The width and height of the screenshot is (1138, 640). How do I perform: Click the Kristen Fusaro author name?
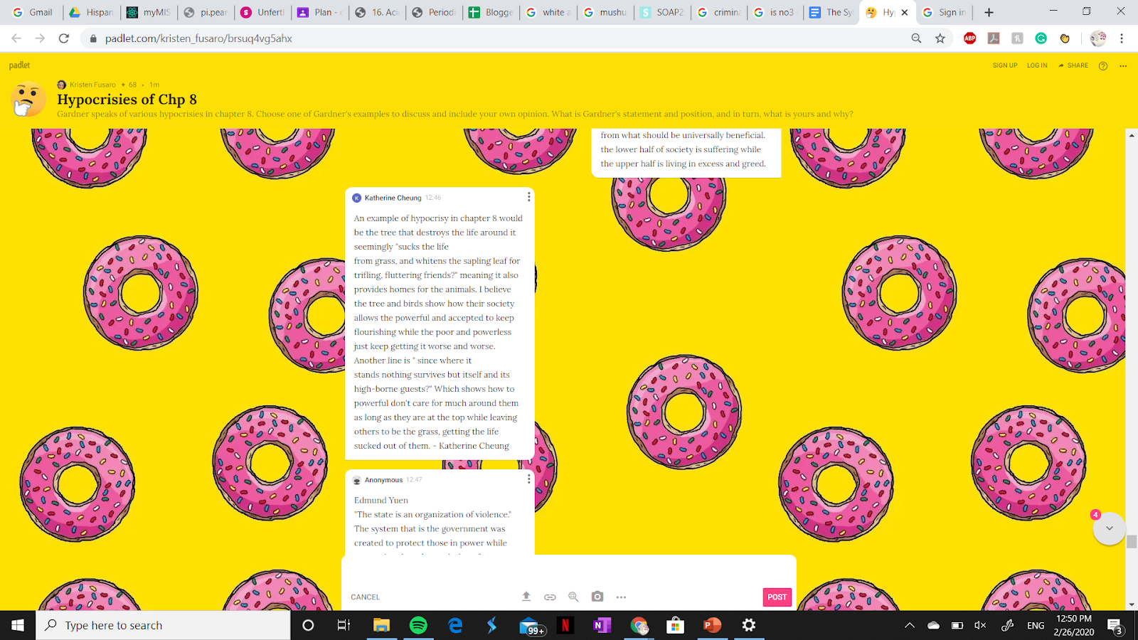[x=92, y=85]
